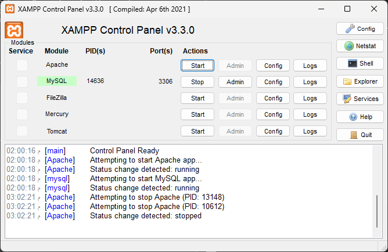Toggle the Mercury service checkbox
This screenshot has height=252, width=388.
tap(22, 114)
